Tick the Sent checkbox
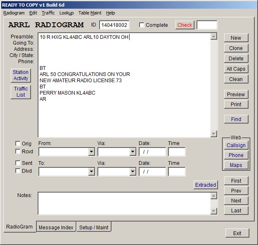Image resolution: width=258 pixels, height=245 pixels. (x=18, y=163)
